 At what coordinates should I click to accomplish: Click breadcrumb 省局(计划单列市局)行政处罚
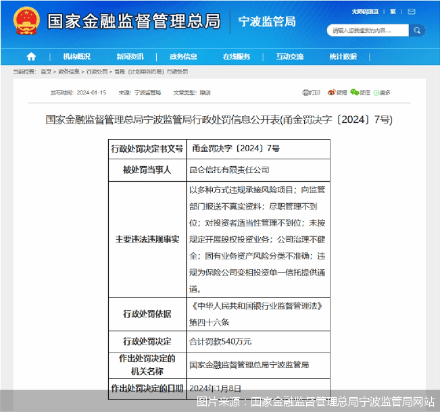click(151, 72)
